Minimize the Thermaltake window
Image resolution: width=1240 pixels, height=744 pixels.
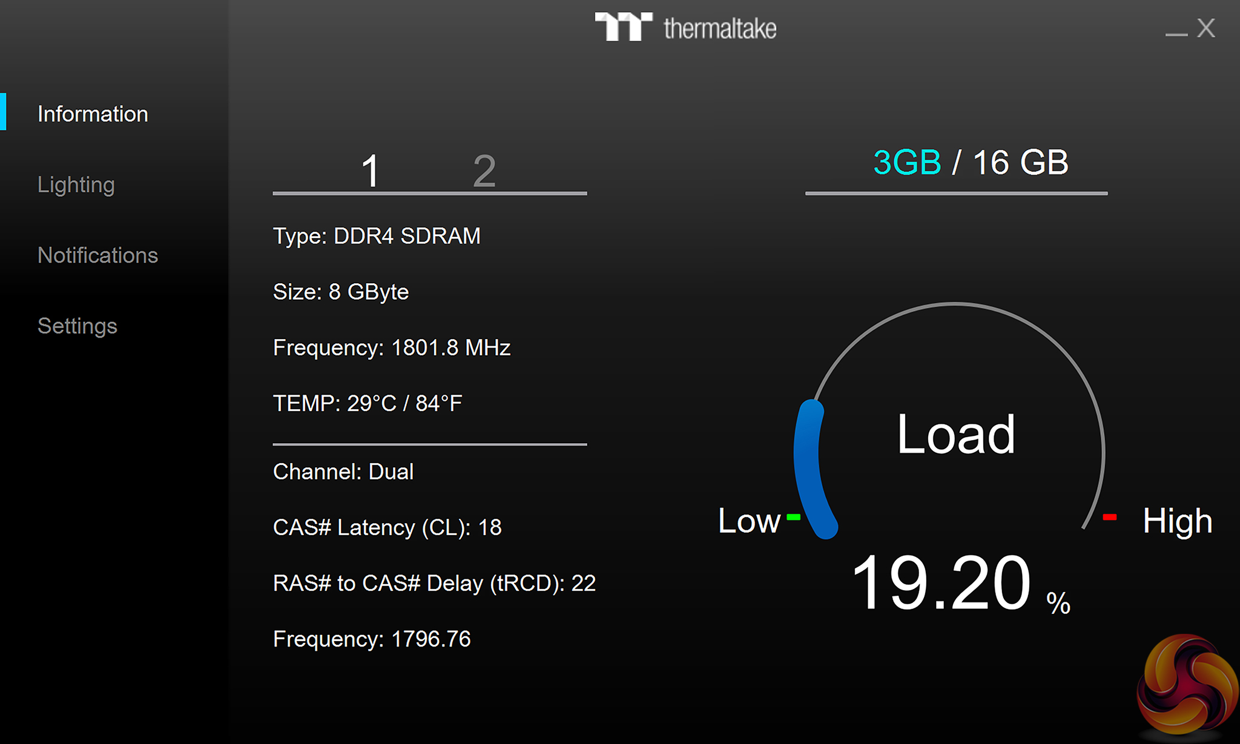pos(1176,34)
